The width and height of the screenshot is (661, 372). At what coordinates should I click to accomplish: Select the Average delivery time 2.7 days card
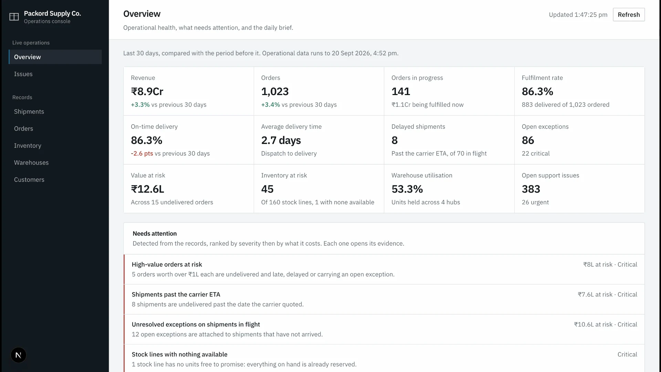coord(319,140)
